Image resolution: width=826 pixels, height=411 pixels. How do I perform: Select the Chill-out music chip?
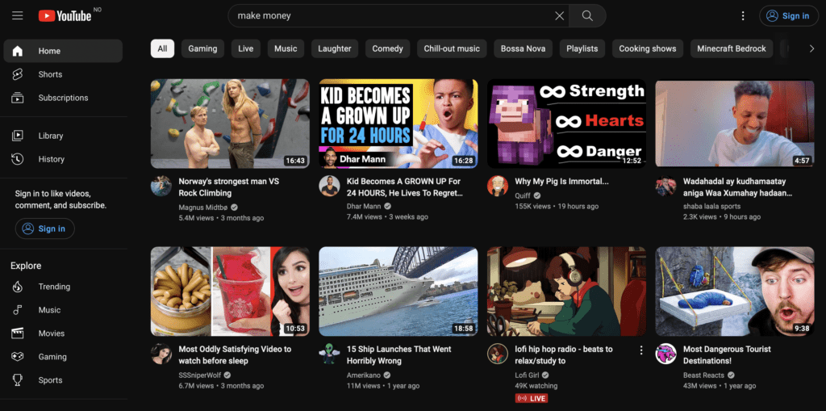click(x=452, y=48)
